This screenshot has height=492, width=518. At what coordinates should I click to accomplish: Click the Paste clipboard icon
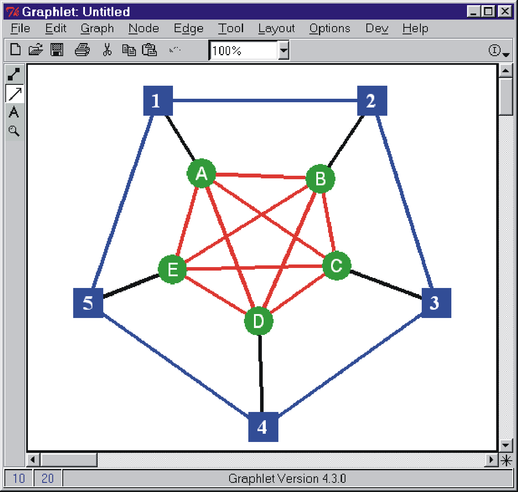point(149,50)
